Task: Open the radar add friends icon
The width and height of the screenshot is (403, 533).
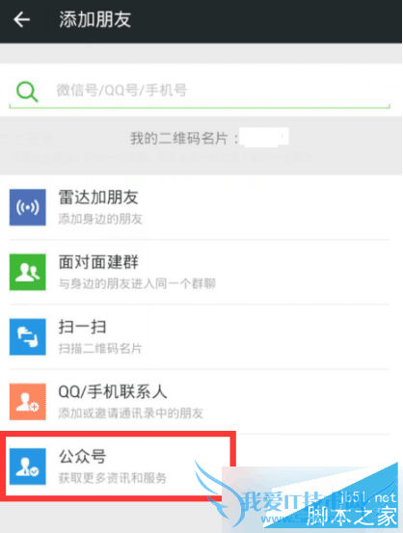Action: [x=28, y=207]
